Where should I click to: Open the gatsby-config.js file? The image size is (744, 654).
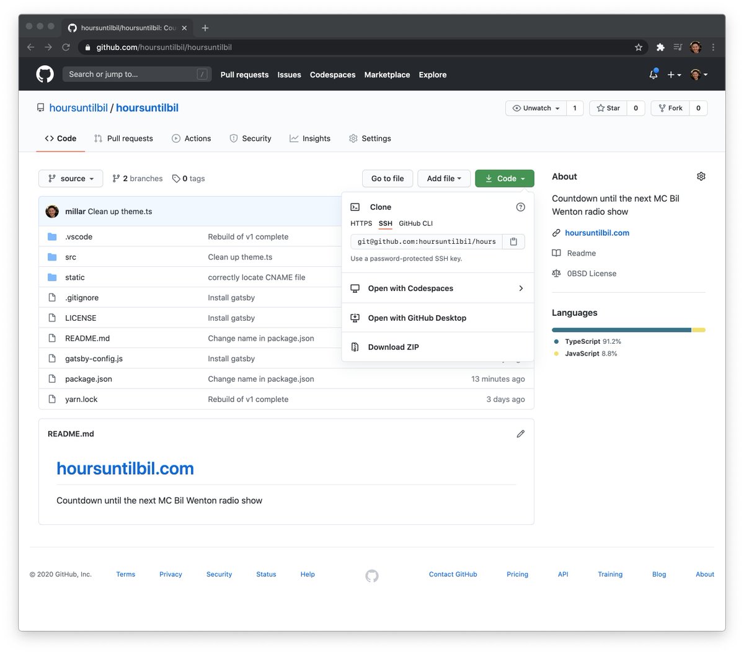94,359
